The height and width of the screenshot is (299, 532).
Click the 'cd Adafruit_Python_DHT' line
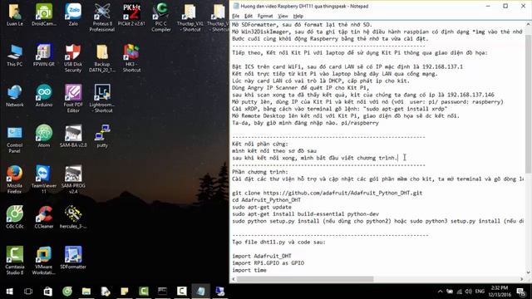point(266,200)
